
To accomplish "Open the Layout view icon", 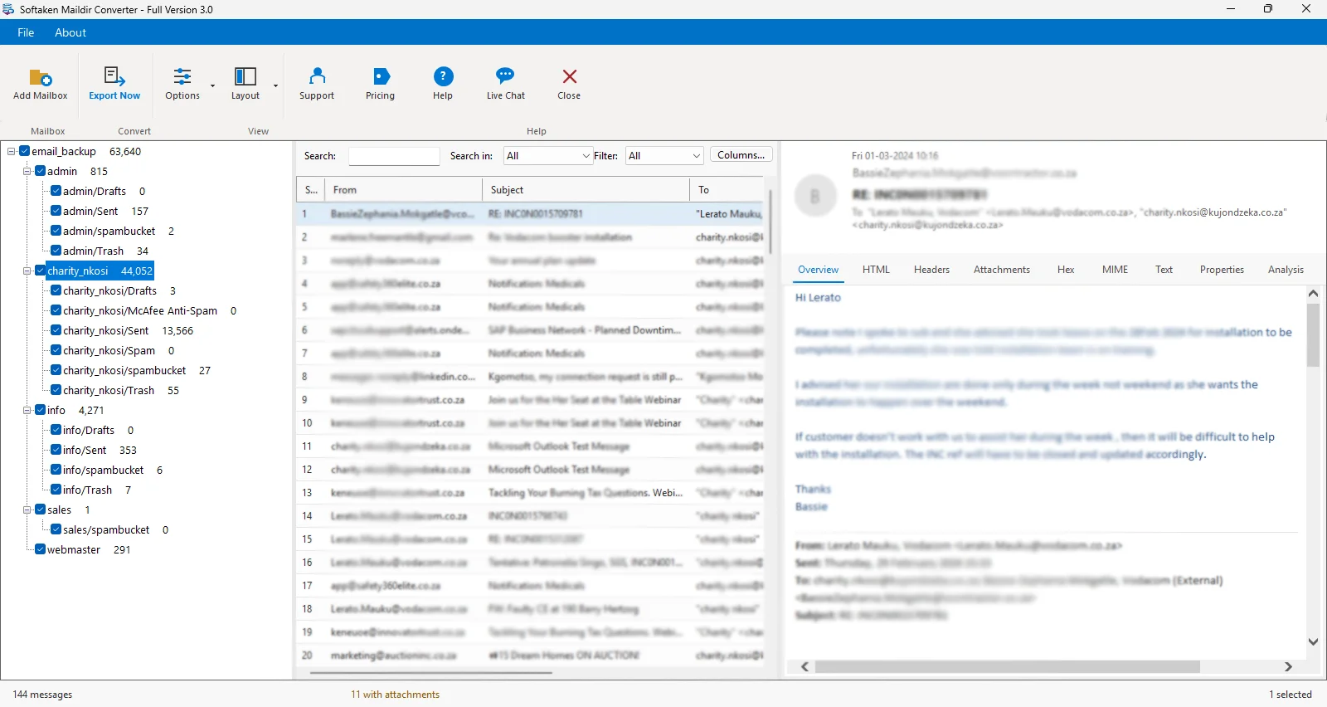I will pos(245,76).
